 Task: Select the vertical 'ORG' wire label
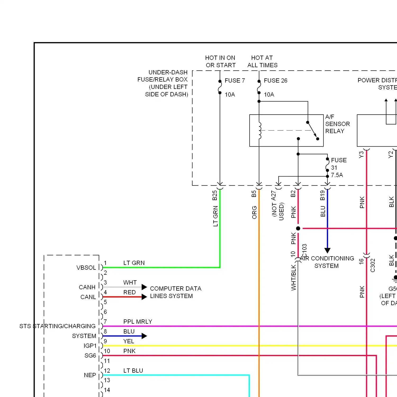tap(254, 213)
